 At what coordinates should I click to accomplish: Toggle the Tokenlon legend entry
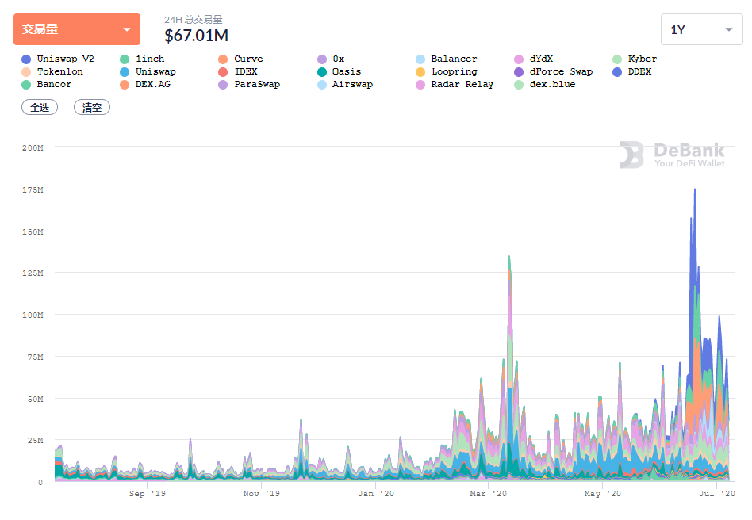[x=52, y=72]
